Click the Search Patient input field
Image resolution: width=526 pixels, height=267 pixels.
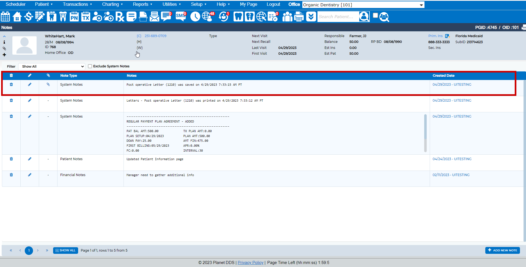click(338, 17)
